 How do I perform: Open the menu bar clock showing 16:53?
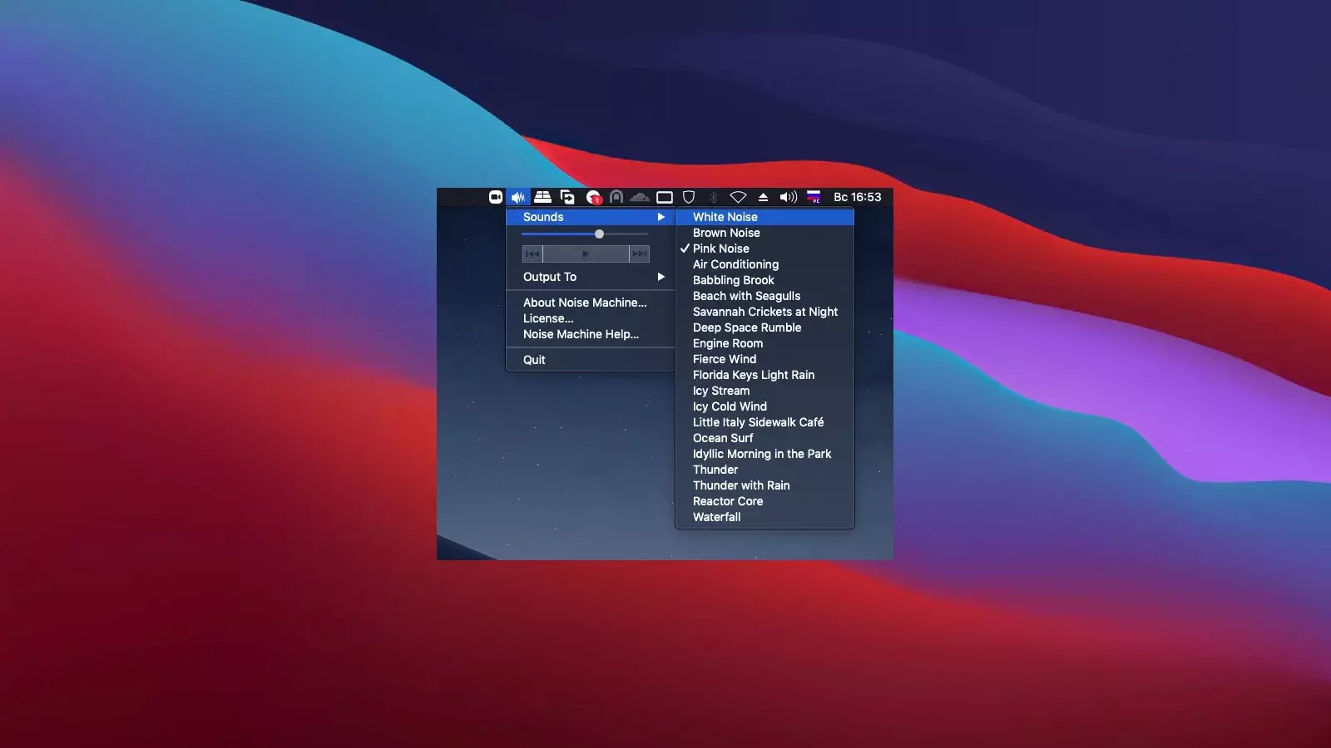click(857, 197)
